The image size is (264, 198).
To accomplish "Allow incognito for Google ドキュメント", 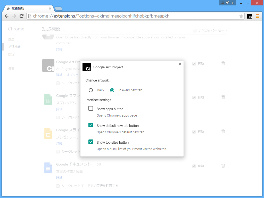I will (58, 186).
